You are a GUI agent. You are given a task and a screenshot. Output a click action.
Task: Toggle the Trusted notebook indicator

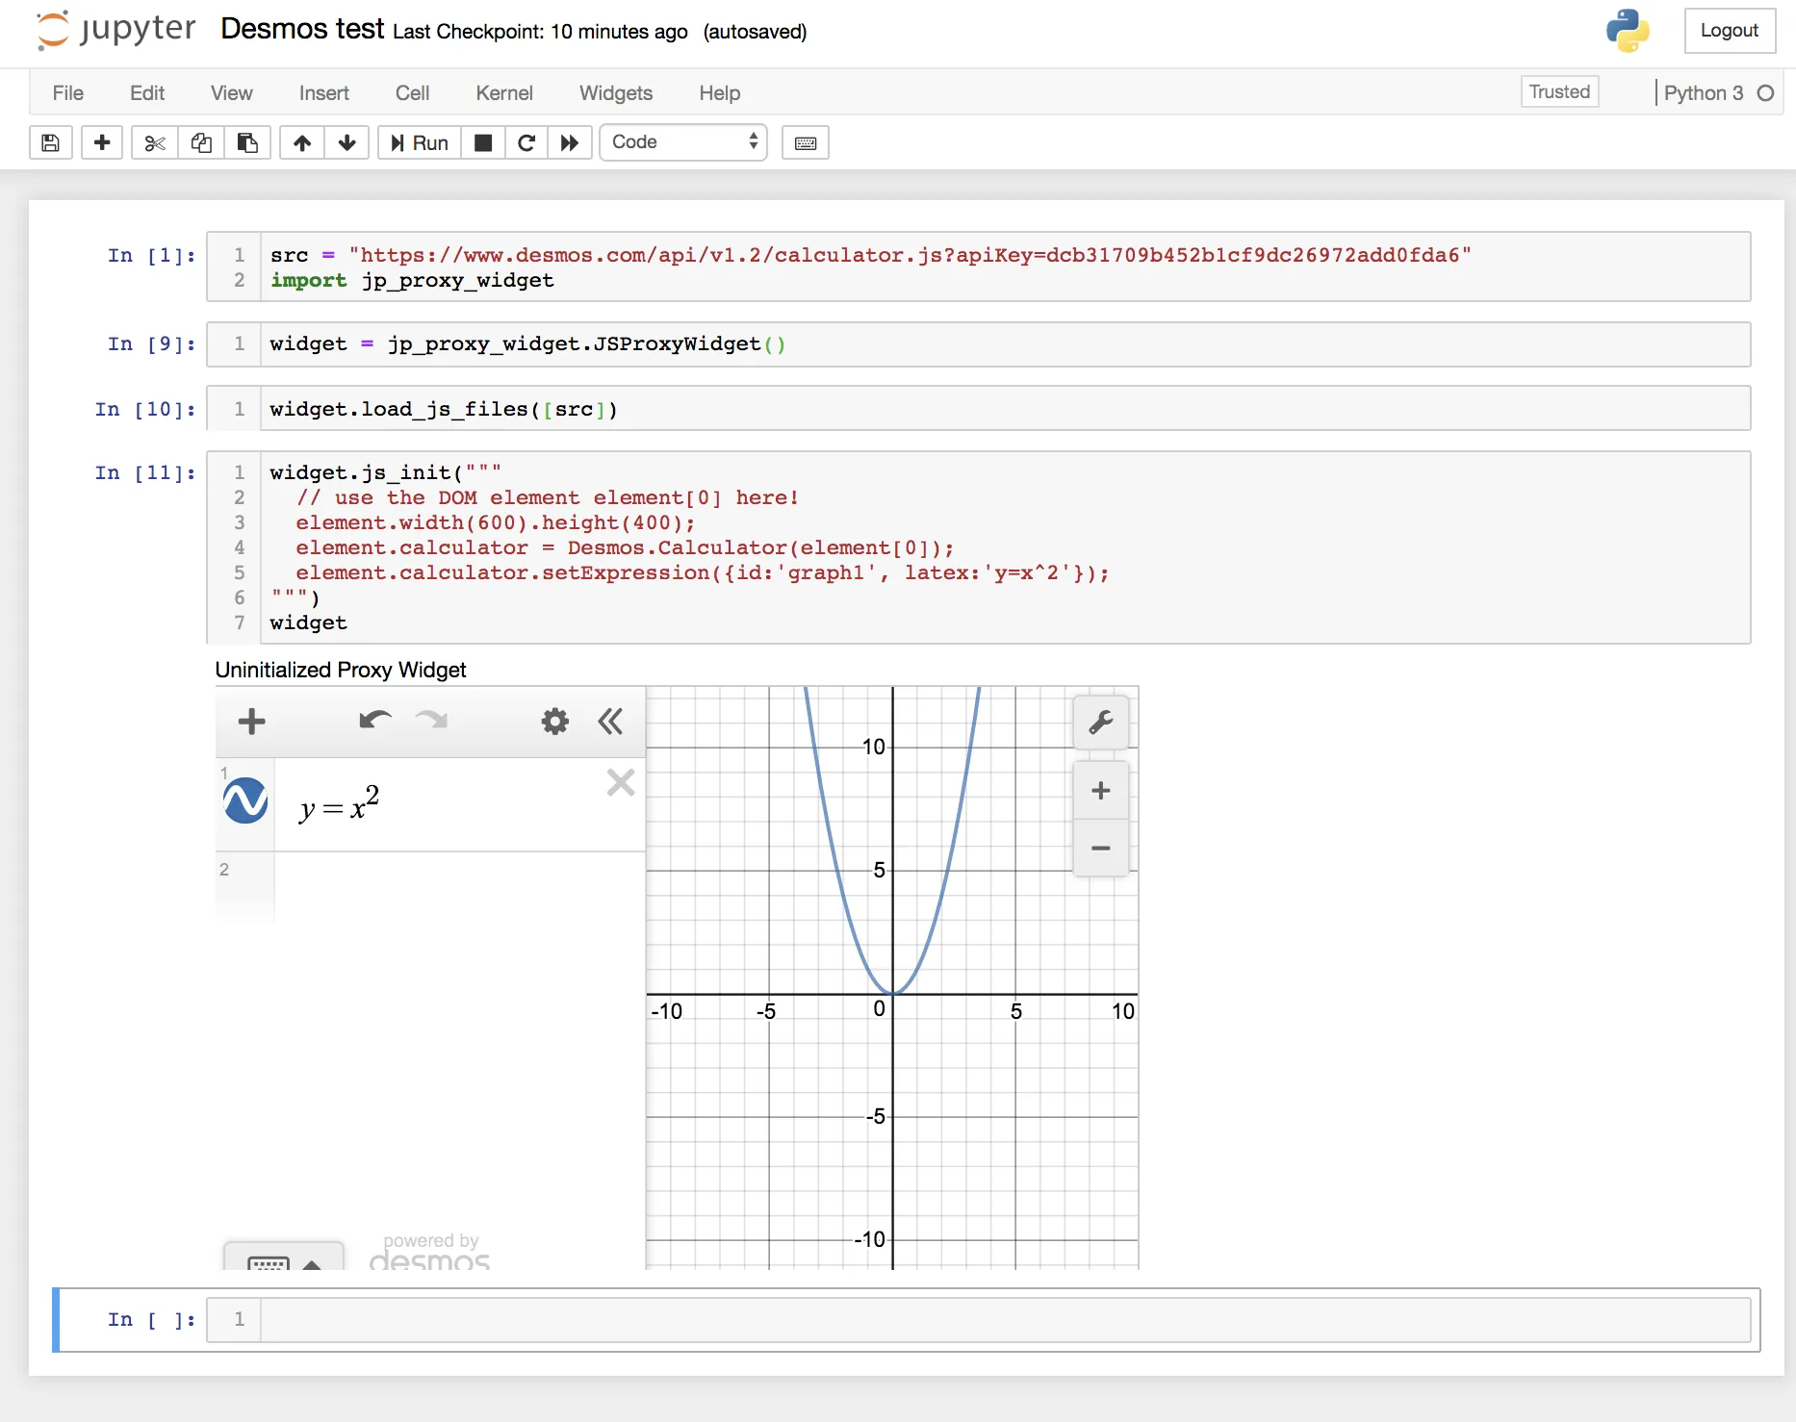(x=1559, y=92)
